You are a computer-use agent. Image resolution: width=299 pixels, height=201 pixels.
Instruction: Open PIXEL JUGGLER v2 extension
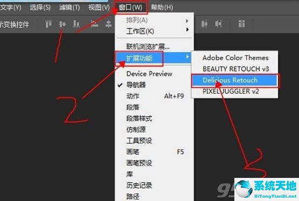click(x=235, y=91)
